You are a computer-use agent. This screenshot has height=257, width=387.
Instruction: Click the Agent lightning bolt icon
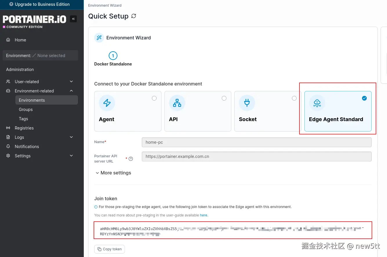107,103
